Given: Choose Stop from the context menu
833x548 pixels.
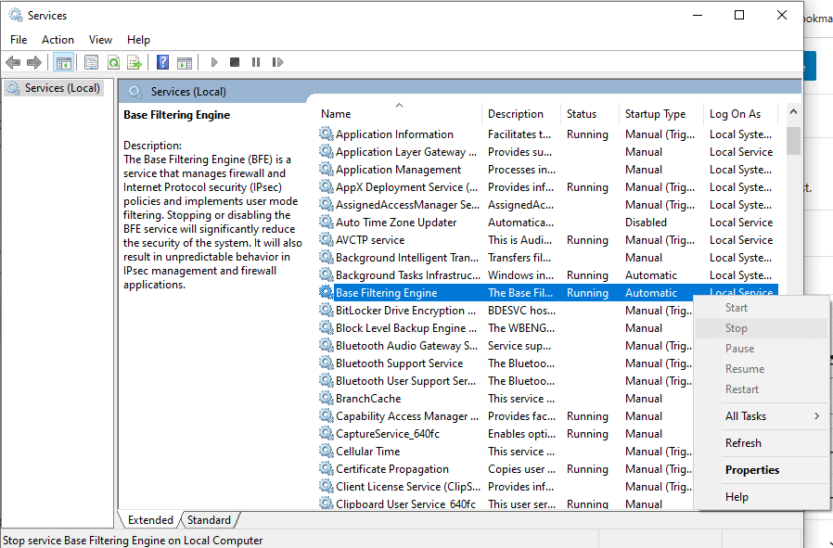Looking at the screenshot, I should coord(736,327).
